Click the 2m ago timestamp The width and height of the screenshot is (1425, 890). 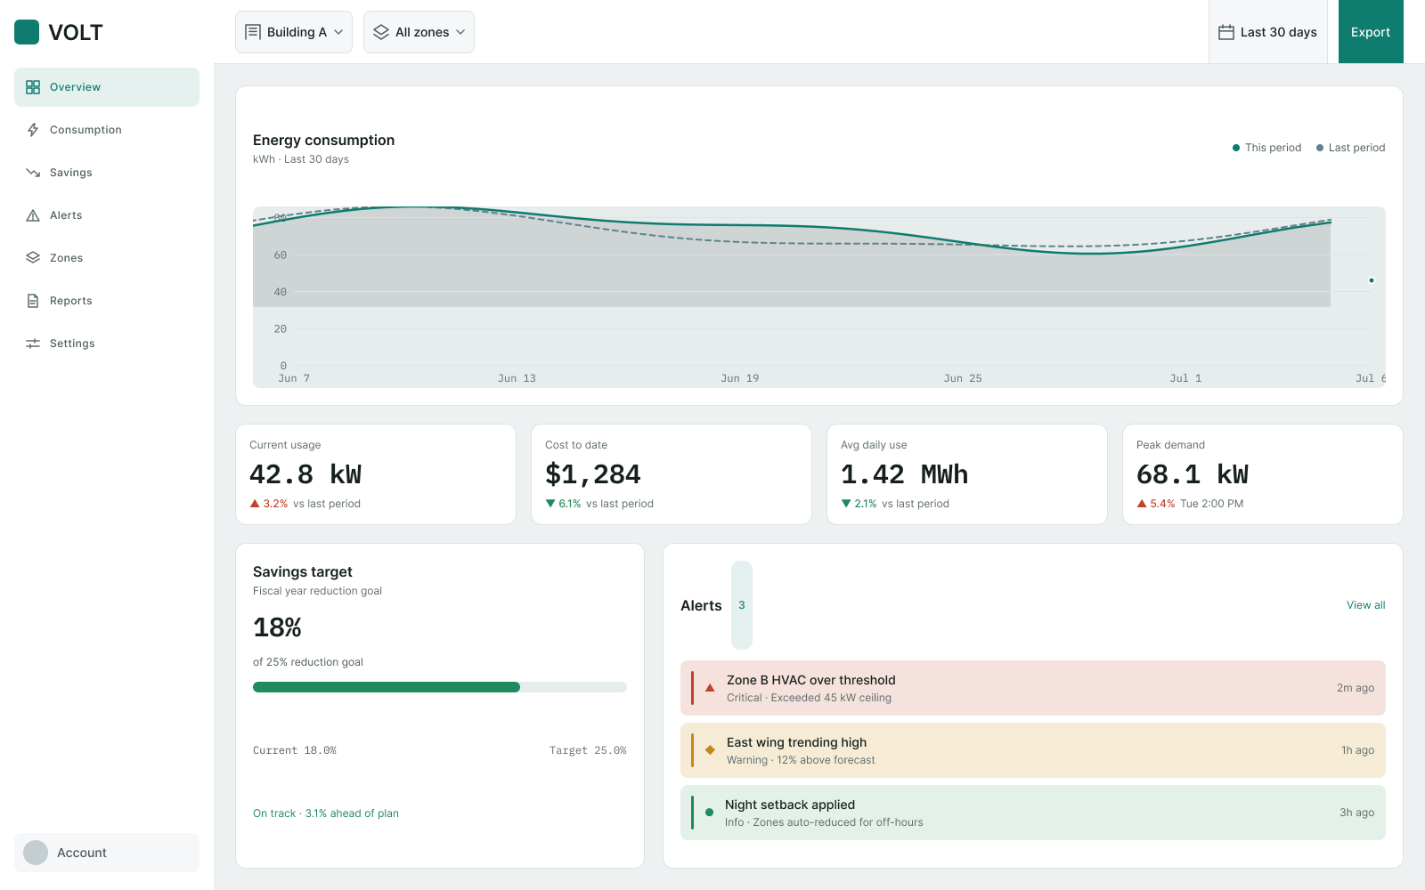(1356, 688)
